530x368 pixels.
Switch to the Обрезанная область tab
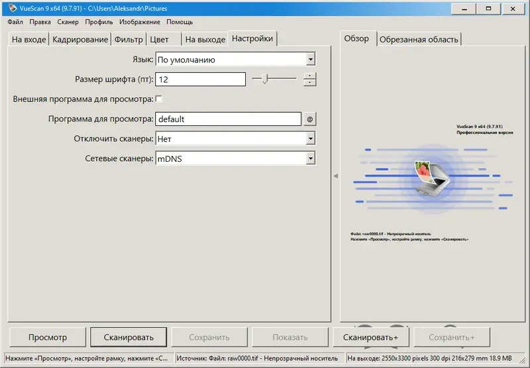(x=419, y=40)
